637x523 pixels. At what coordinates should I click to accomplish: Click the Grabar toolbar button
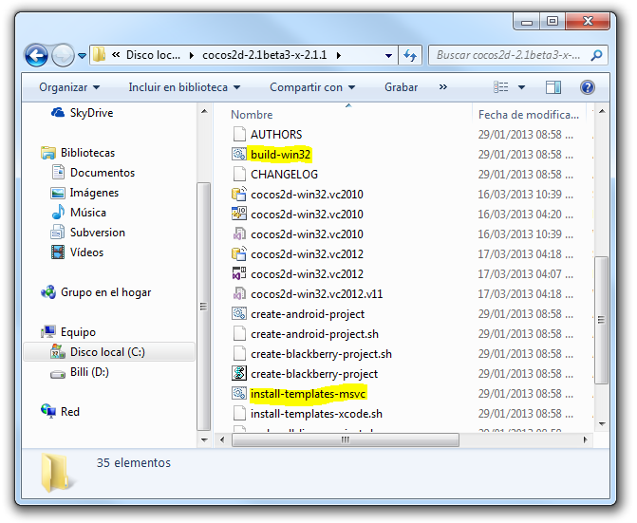[x=401, y=87]
